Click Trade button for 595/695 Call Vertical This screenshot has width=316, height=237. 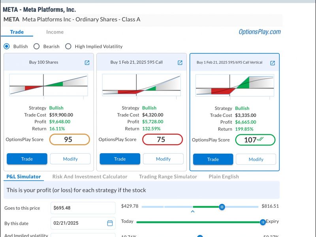pyautogui.click(x=213, y=159)
